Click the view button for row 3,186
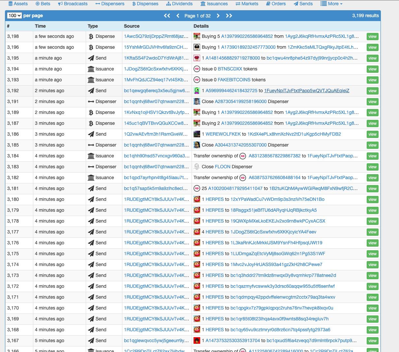The width and height of the screenshot is (399, 352). (x=373, y=134)
